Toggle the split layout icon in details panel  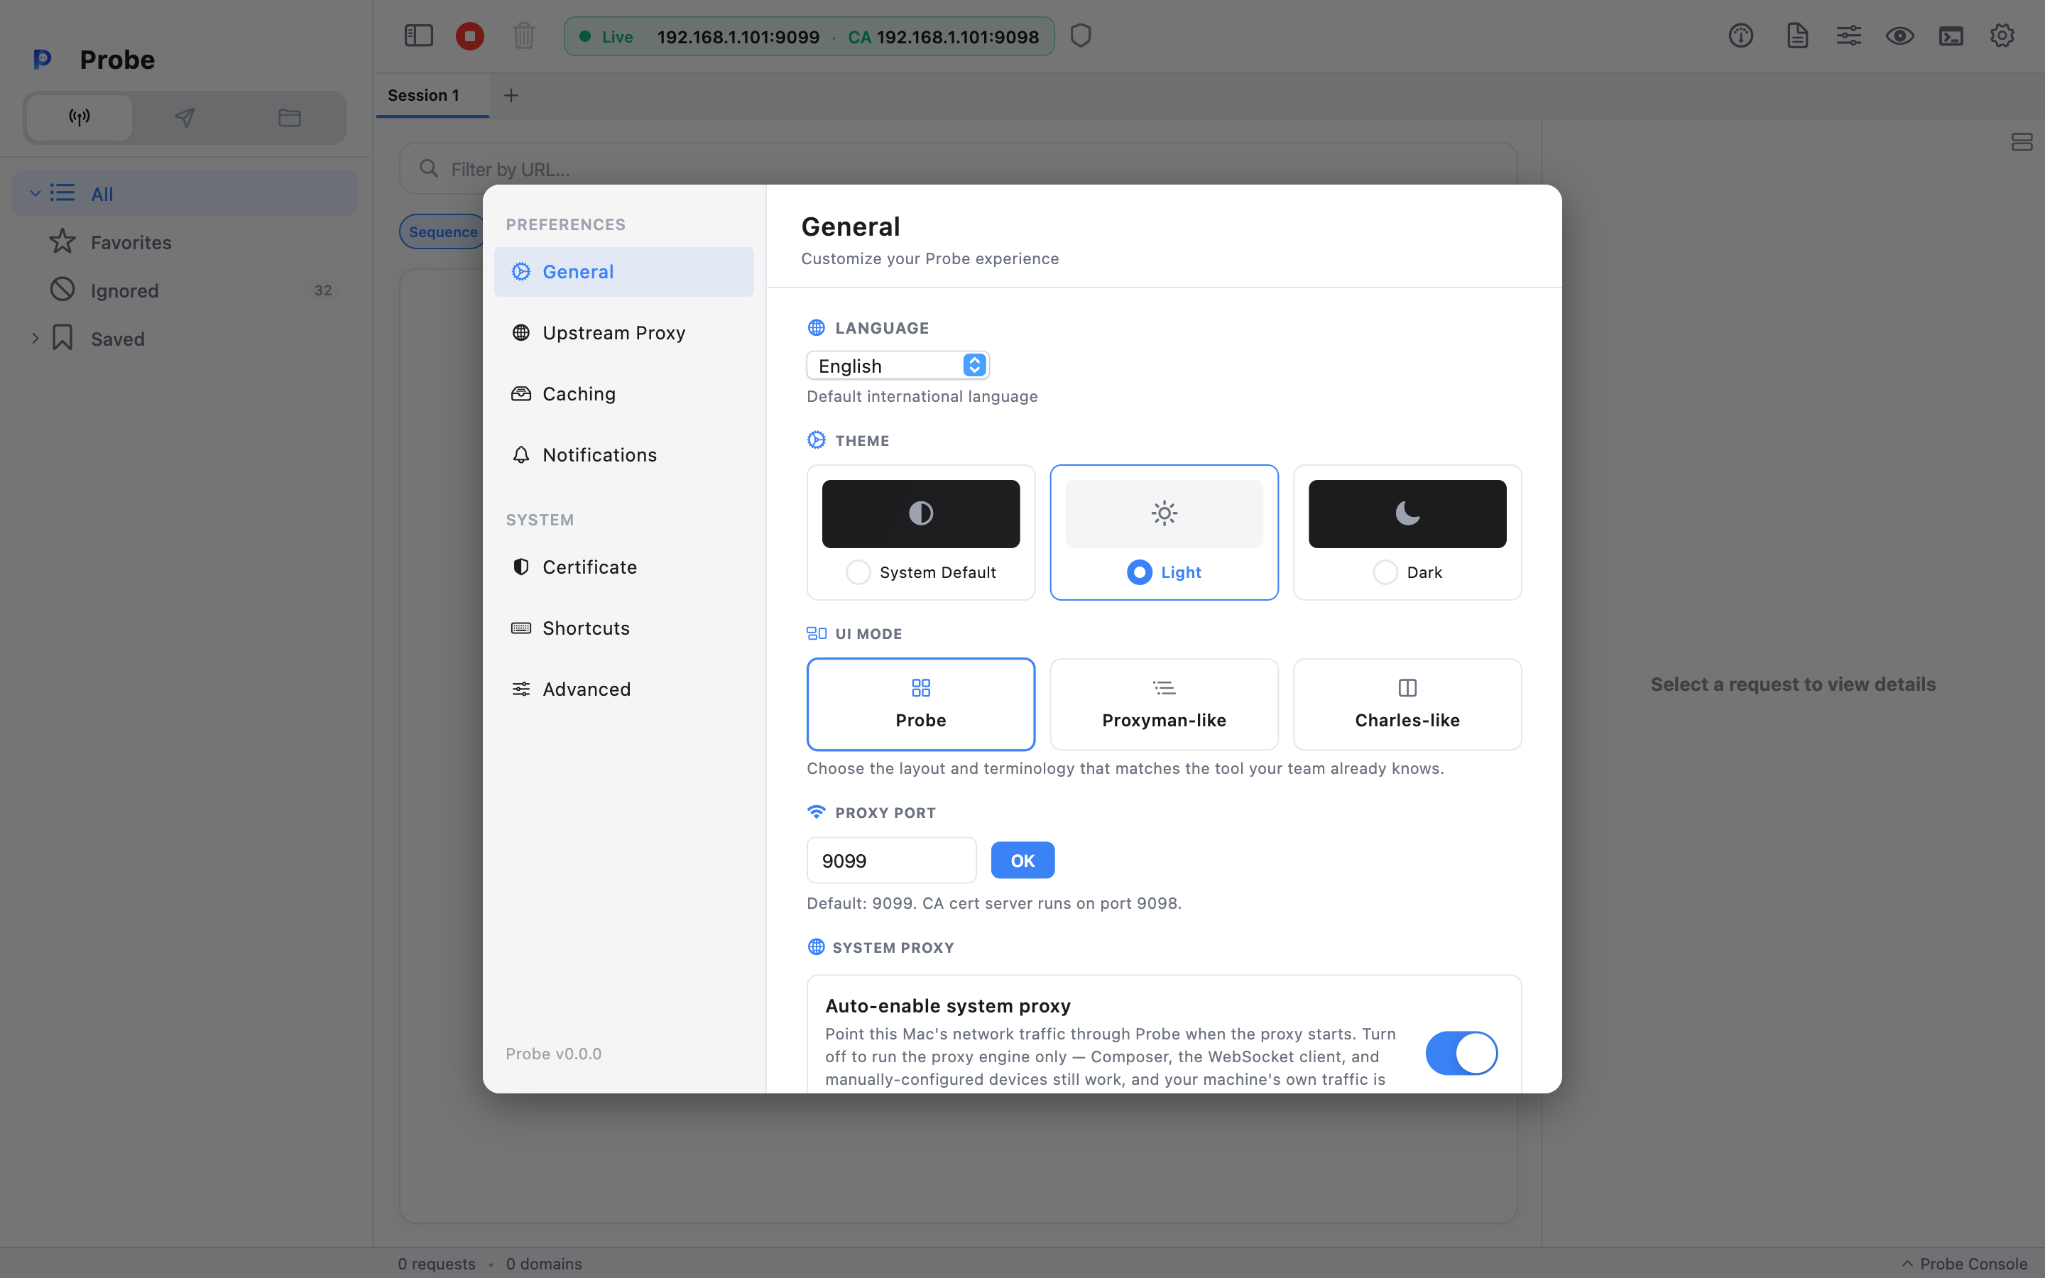point(2022,142)
